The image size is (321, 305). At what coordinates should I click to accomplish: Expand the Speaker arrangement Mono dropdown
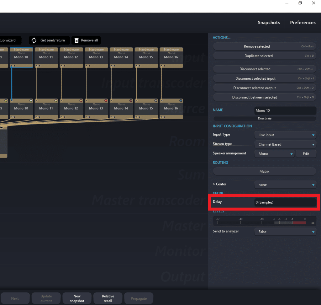click(274, 154)
